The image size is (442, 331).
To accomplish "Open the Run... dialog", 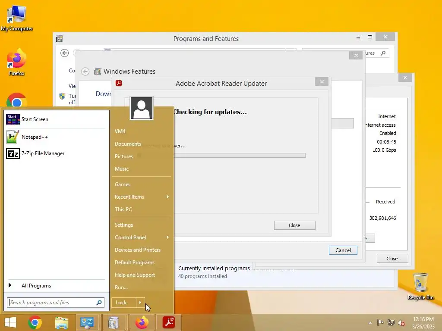I will coord(121,287).
